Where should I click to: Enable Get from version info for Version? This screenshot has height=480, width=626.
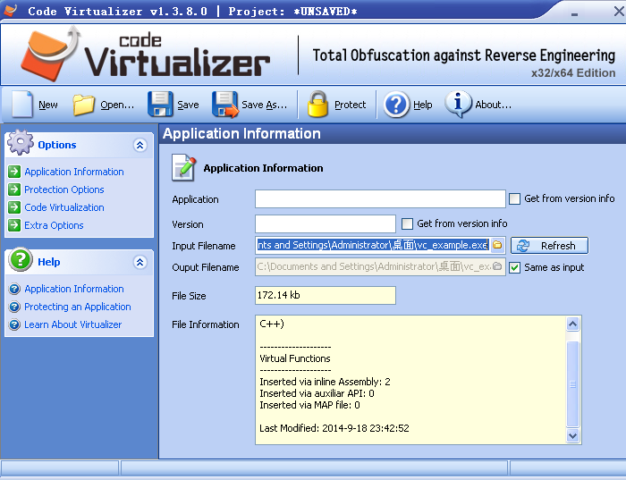point(407,223)
